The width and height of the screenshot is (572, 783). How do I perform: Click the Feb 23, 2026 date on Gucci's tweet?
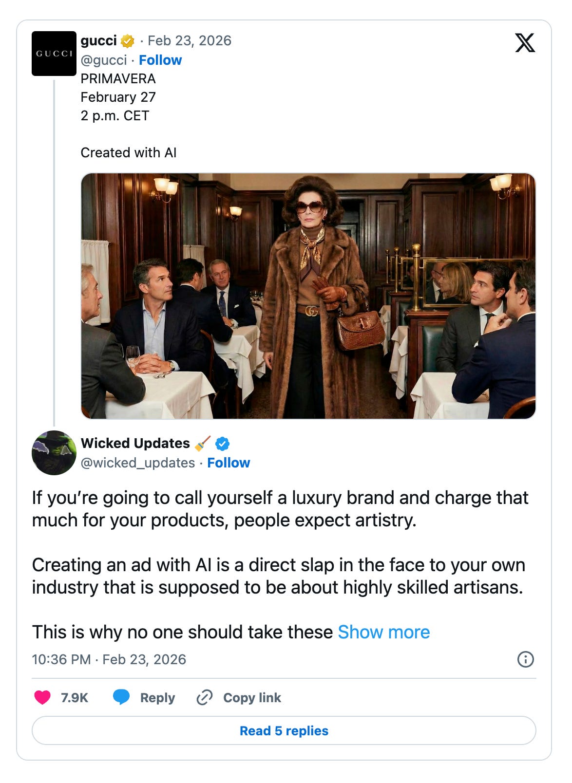tap(190, 41)
